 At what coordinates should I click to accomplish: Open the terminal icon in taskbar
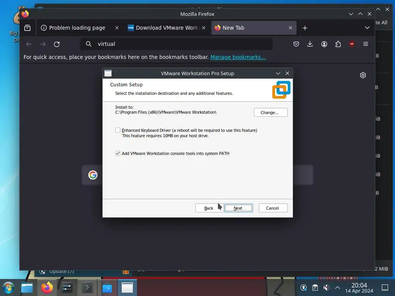[x=87, y=288]
